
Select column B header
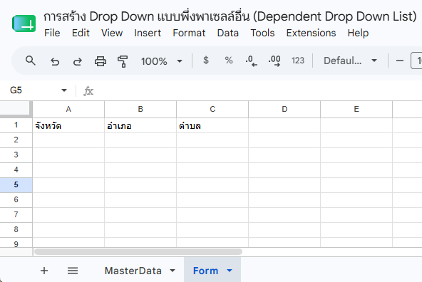coord(140,109)
